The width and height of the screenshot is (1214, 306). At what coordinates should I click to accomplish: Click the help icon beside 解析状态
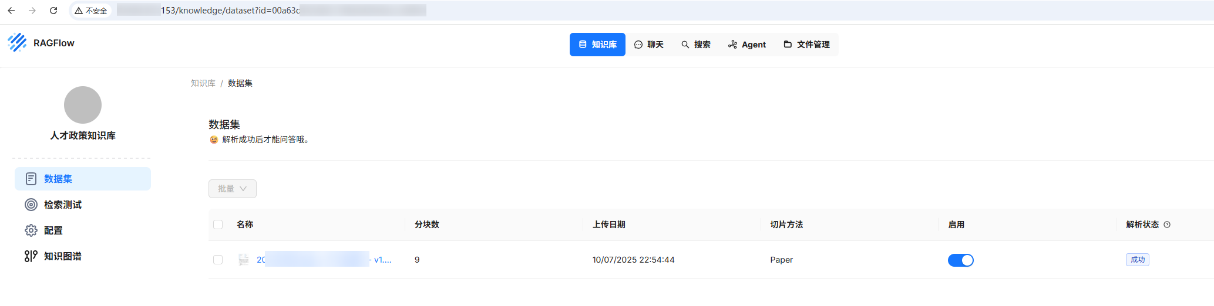coord(1167,225)
